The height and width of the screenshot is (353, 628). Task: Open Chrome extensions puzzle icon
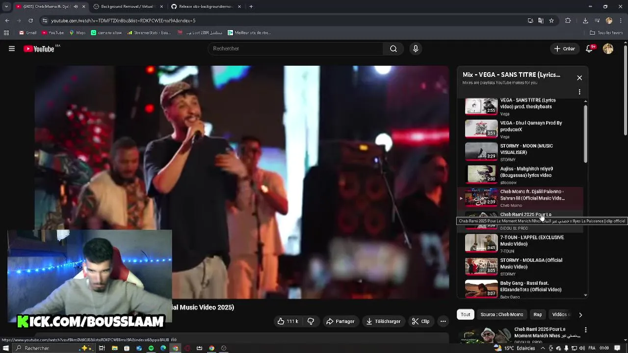tap(568, 21)
